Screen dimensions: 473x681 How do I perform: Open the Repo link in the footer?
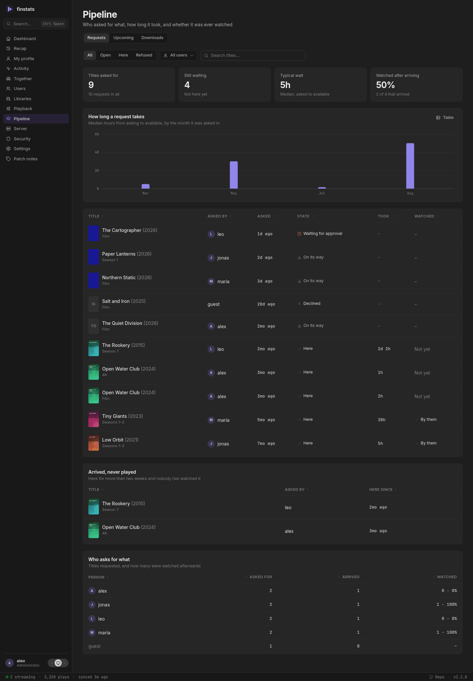pyautogui.click(x=437, y=677)
